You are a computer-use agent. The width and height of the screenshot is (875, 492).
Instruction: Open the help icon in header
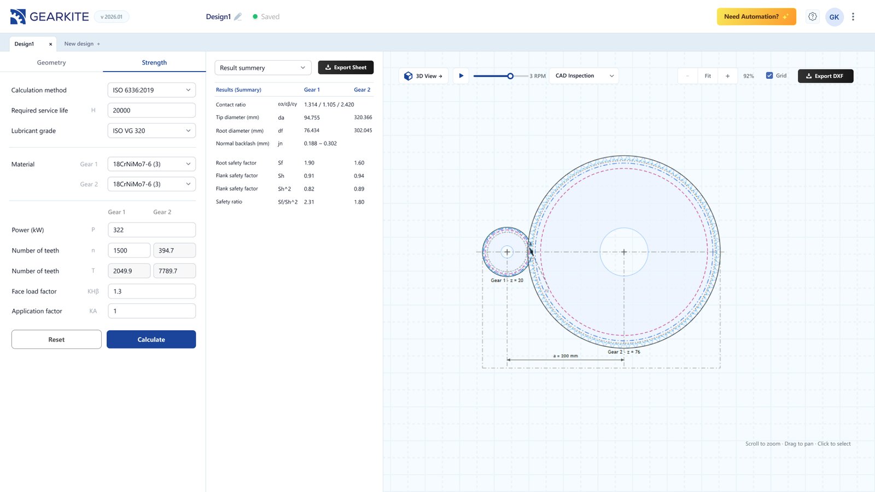pyautogui.click(x=813, y=16)
